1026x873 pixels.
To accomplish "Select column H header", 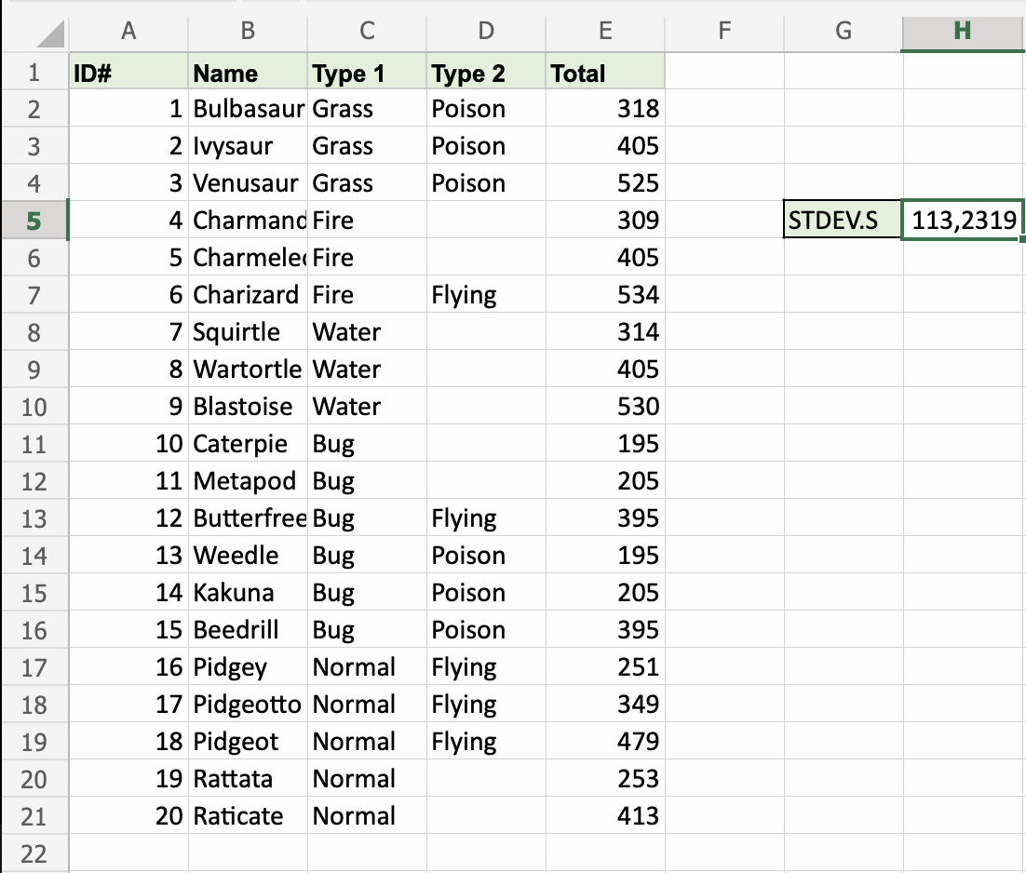I will [963, 31].
